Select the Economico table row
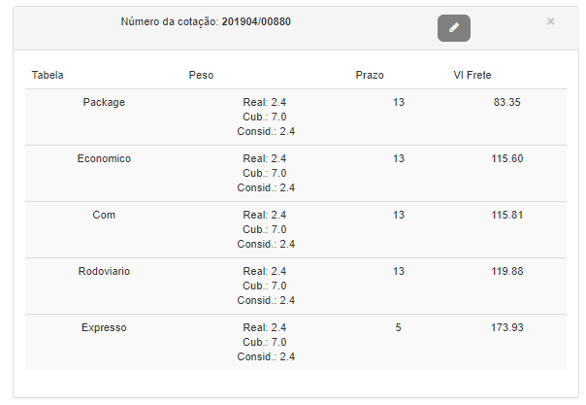This screenshot has width=586, height=405. [x=104, y=158]
